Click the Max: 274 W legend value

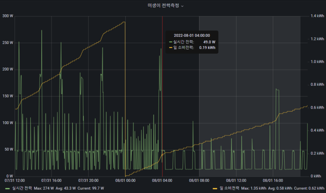pyautogui.click(x=44, y=188)
